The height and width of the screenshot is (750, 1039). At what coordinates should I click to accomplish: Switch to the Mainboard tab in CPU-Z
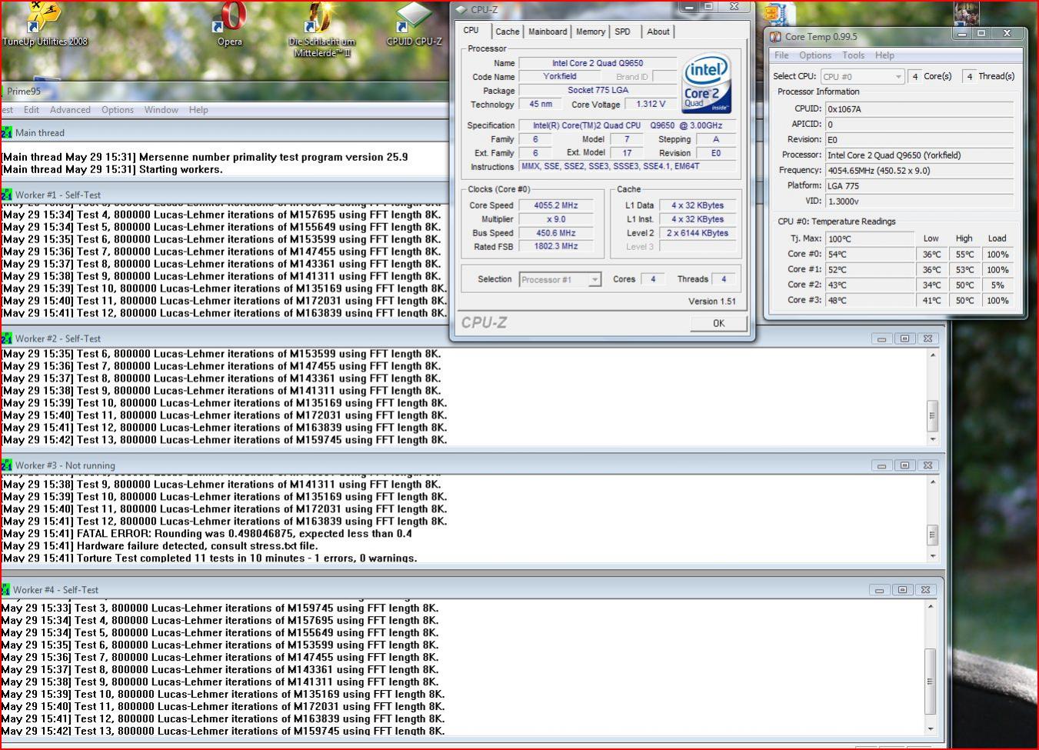click(x=548, y=32)
